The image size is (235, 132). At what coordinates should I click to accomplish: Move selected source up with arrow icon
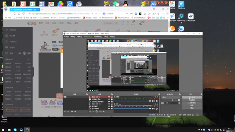tap(100, 111)
